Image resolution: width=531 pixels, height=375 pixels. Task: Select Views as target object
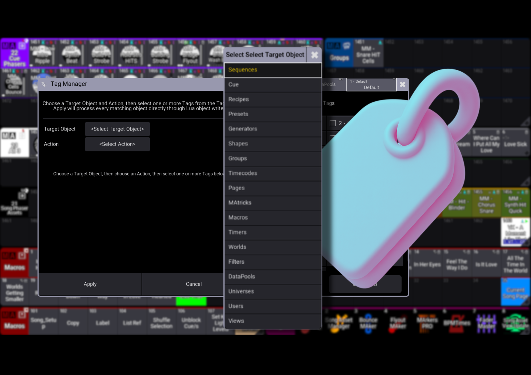[x=273, y=321]
